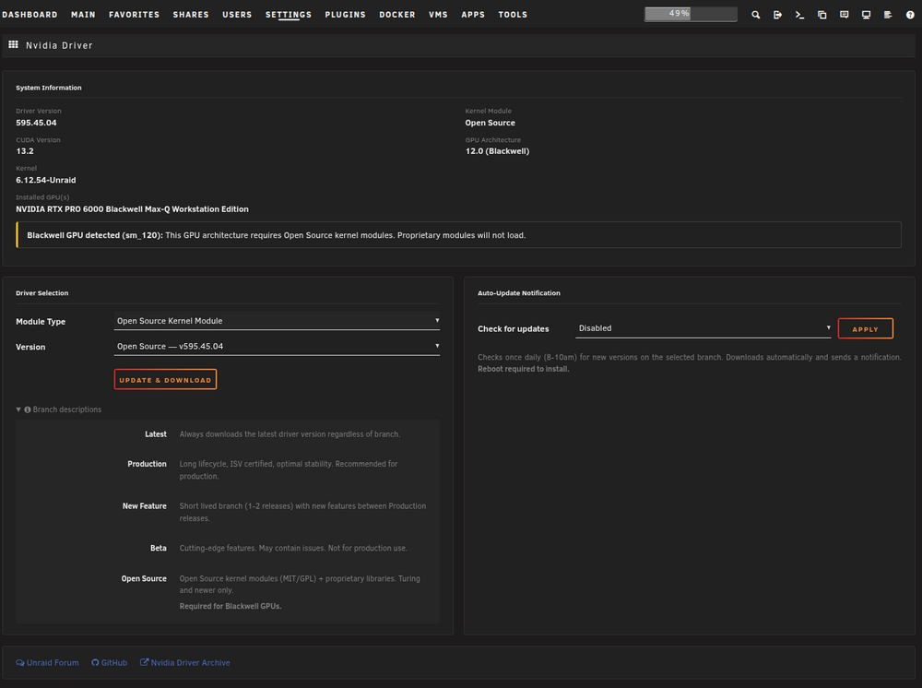Open the Module Type dropdown
This screenshot has width=922, height=688.
tap(277, 321)
